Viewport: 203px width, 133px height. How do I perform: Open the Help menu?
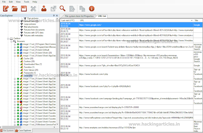tap(35, 2)
